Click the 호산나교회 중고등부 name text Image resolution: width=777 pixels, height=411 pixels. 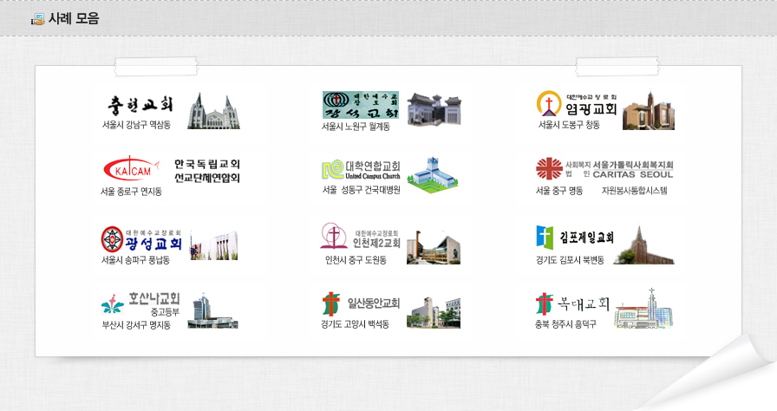[154, 304]
